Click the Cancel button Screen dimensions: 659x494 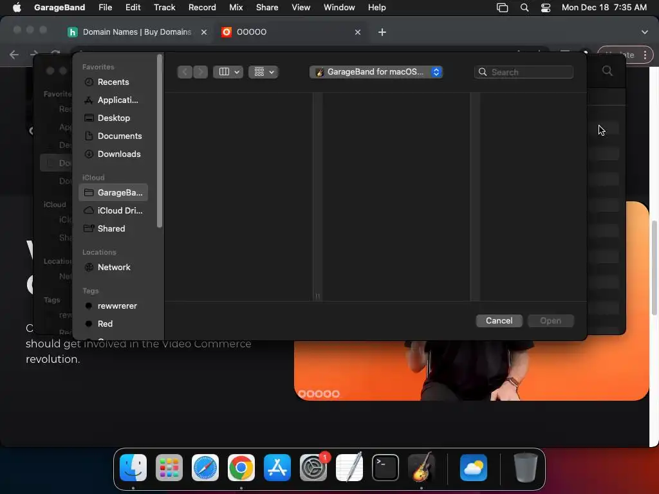tap(499, 320)
